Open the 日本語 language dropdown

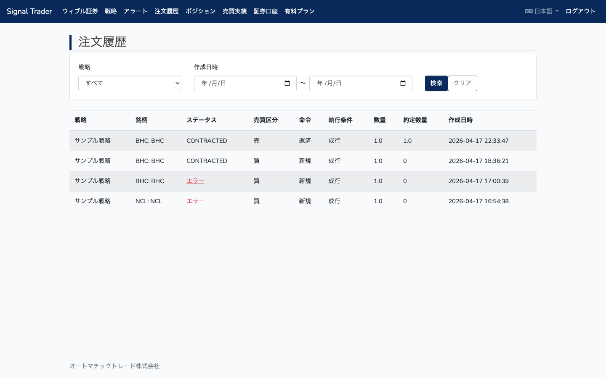[542, 11]
